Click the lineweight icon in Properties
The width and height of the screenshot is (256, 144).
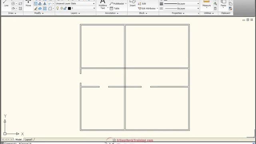[161, 4]
